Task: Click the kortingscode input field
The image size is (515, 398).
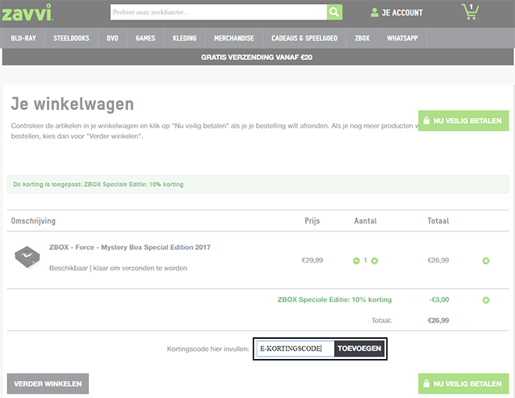Action: 295,348
